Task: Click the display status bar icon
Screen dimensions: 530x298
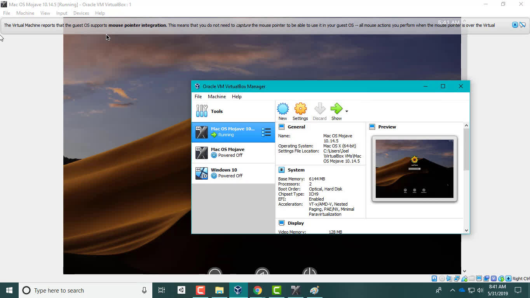Action: click(x=479, y=279)
